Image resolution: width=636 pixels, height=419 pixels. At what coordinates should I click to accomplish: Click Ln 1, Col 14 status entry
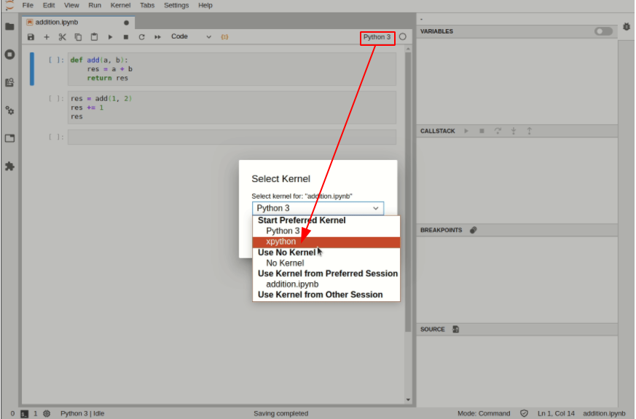[556, 413]
